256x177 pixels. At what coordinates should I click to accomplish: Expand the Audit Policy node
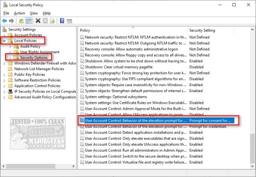tap(10, 46)
